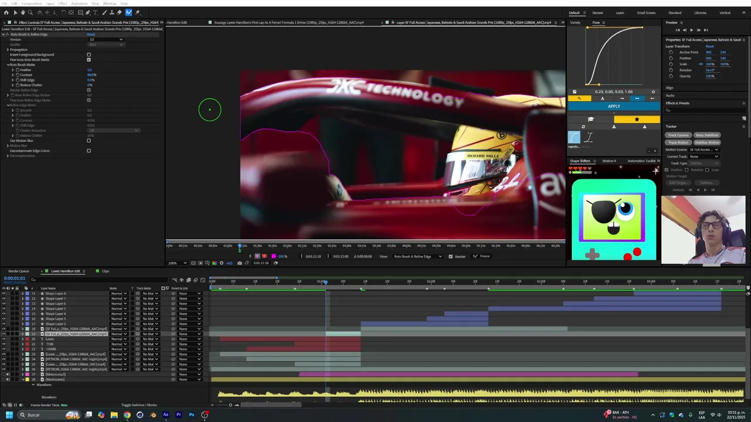Open Premiere Pro from the taskbar
Viewport: 751px width, 422px height.
[x=178, y=414]
